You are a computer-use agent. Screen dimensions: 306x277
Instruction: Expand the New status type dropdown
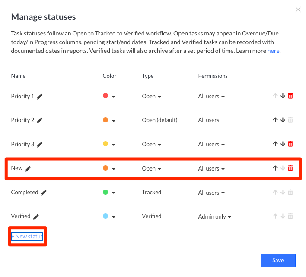coord(152,169)
